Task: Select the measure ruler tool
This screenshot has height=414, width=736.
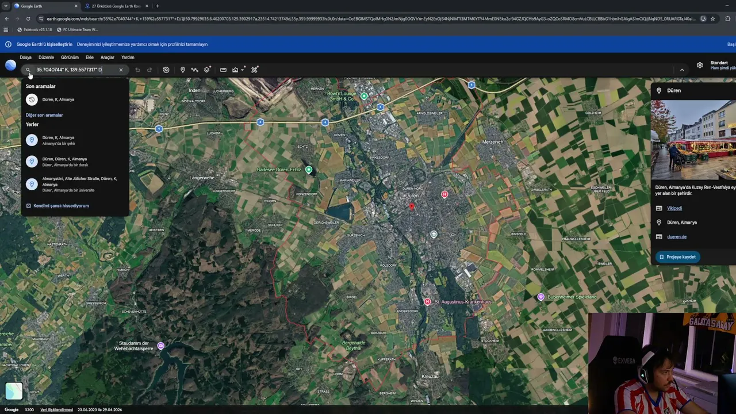Action: pos(223,70)
